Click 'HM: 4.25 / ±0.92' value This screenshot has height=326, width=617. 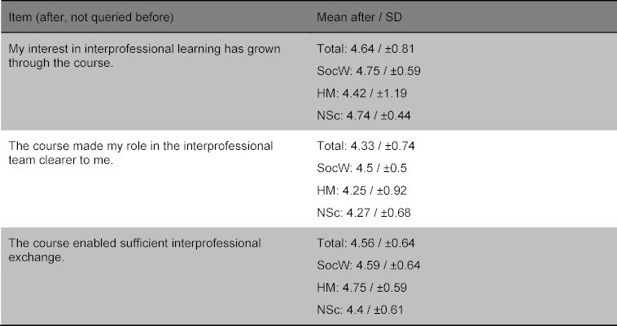[362, 191]
